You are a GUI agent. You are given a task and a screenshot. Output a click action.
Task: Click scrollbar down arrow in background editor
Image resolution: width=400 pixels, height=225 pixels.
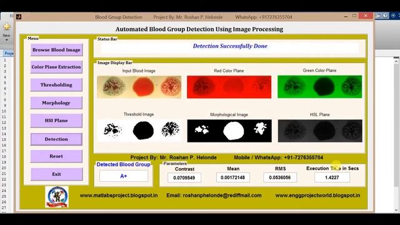[x=396, y=210]
